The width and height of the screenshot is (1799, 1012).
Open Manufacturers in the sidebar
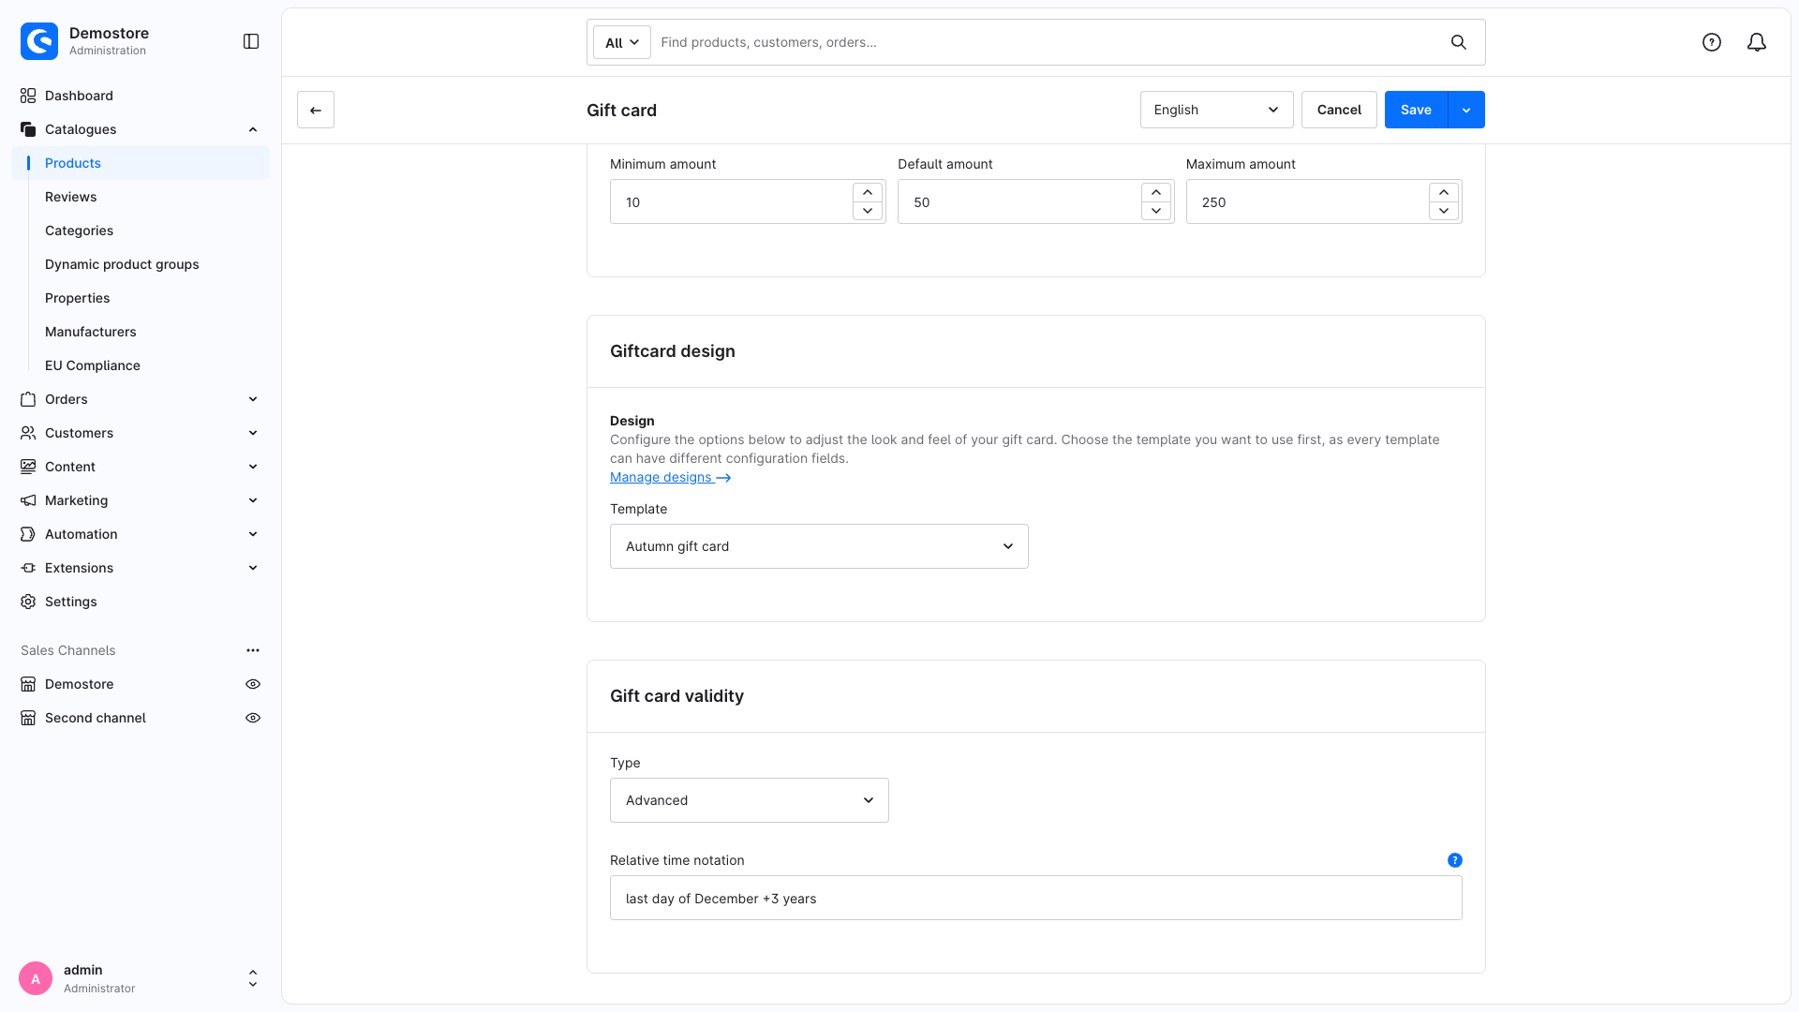91,332
